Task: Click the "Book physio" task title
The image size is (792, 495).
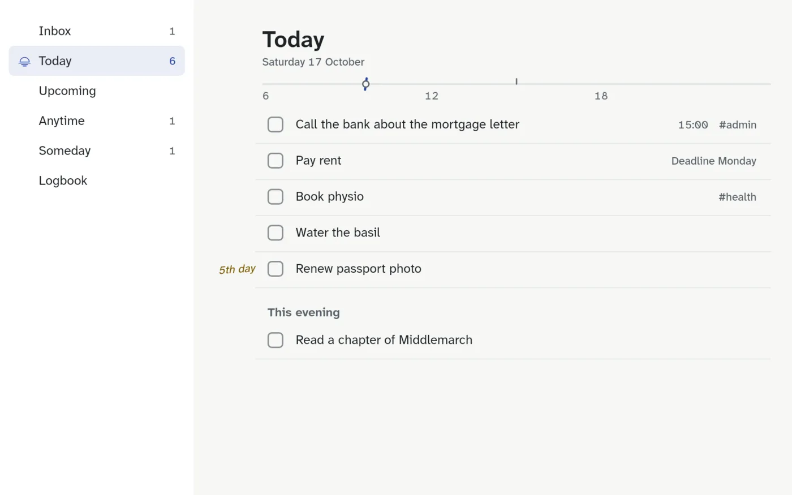Action: coord(330,197)
